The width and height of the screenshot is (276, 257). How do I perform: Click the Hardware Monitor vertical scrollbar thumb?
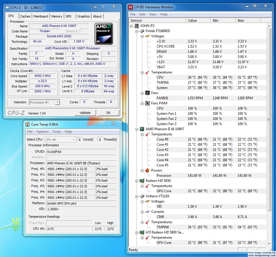[x=269, y=120]
